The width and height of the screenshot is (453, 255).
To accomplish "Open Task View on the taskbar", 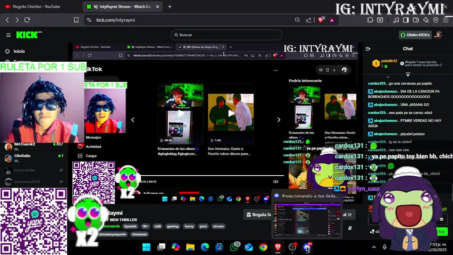I will point(161,247).
